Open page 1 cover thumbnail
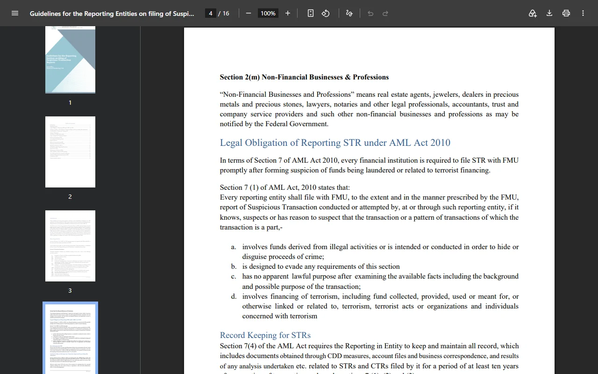Viewport: 598px width, 374px height. (70, 60)
